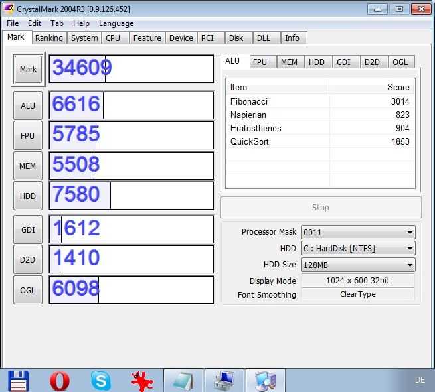
Task: Switch to the Feature tab
Action: pyautogui.click(x=147, y=38)
